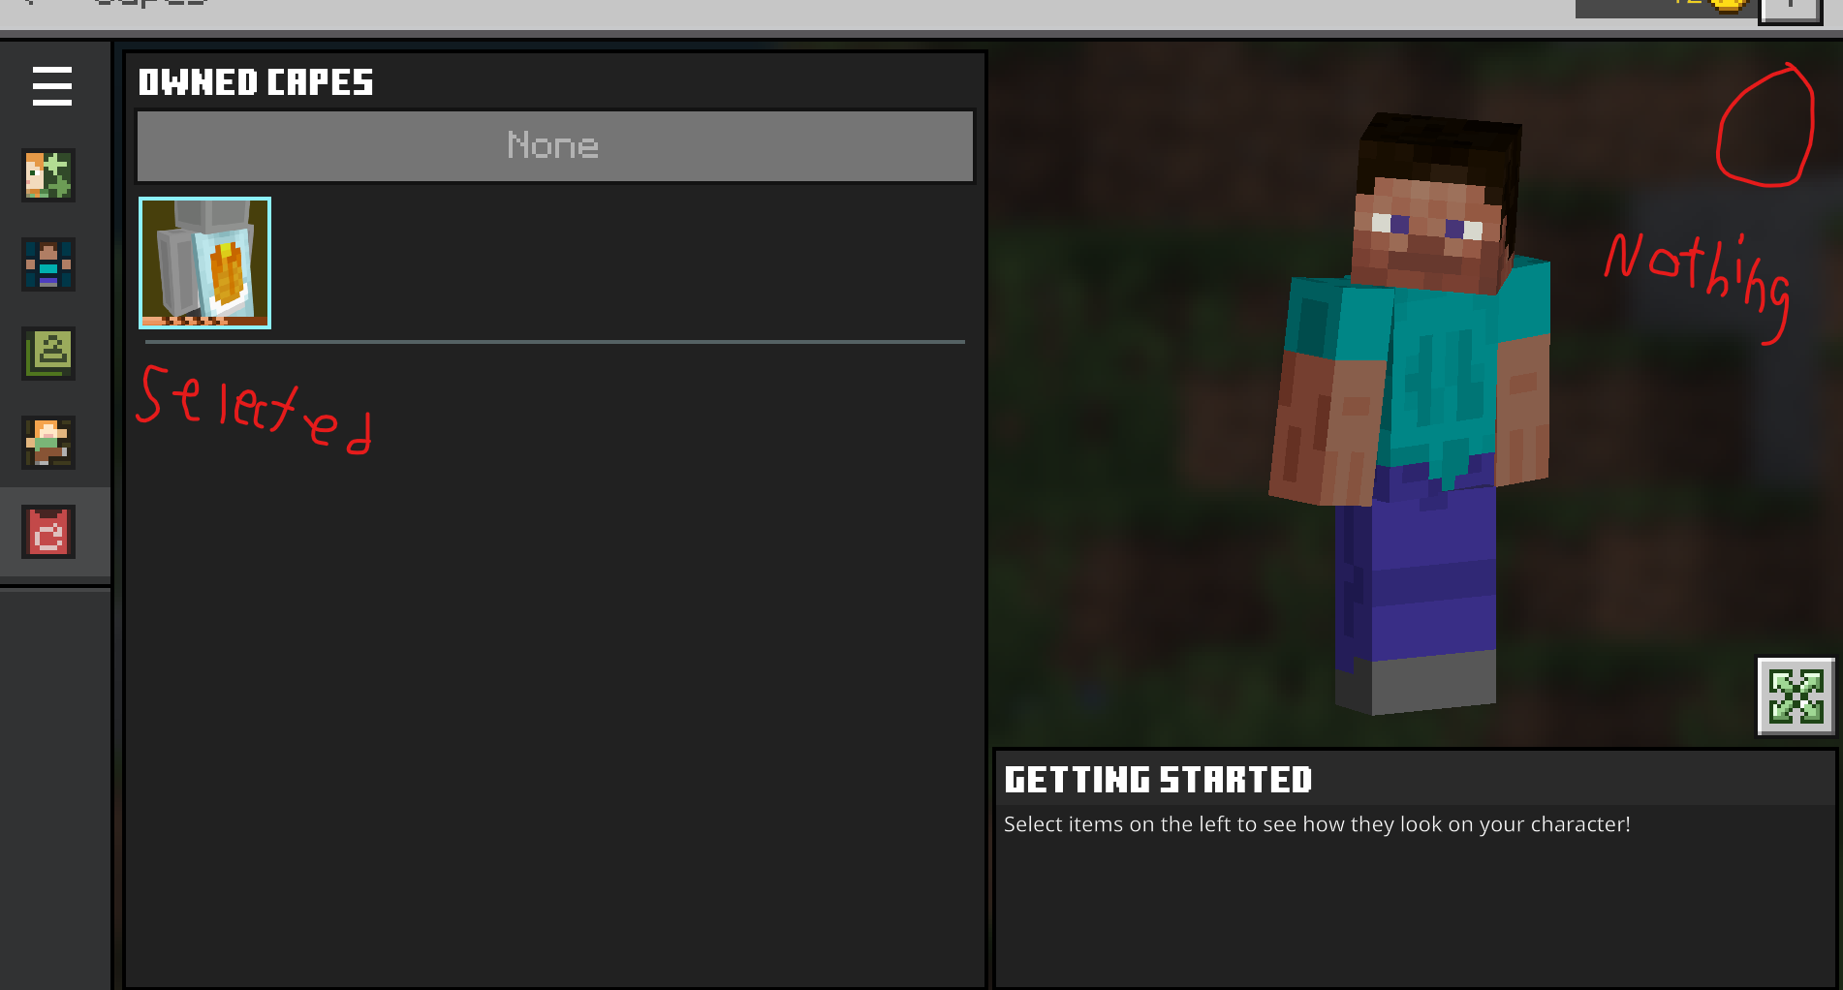Viewport: 1843px width, 990px height.
Task: Click the 'Select items on the left' description text
Action: 1317,824
